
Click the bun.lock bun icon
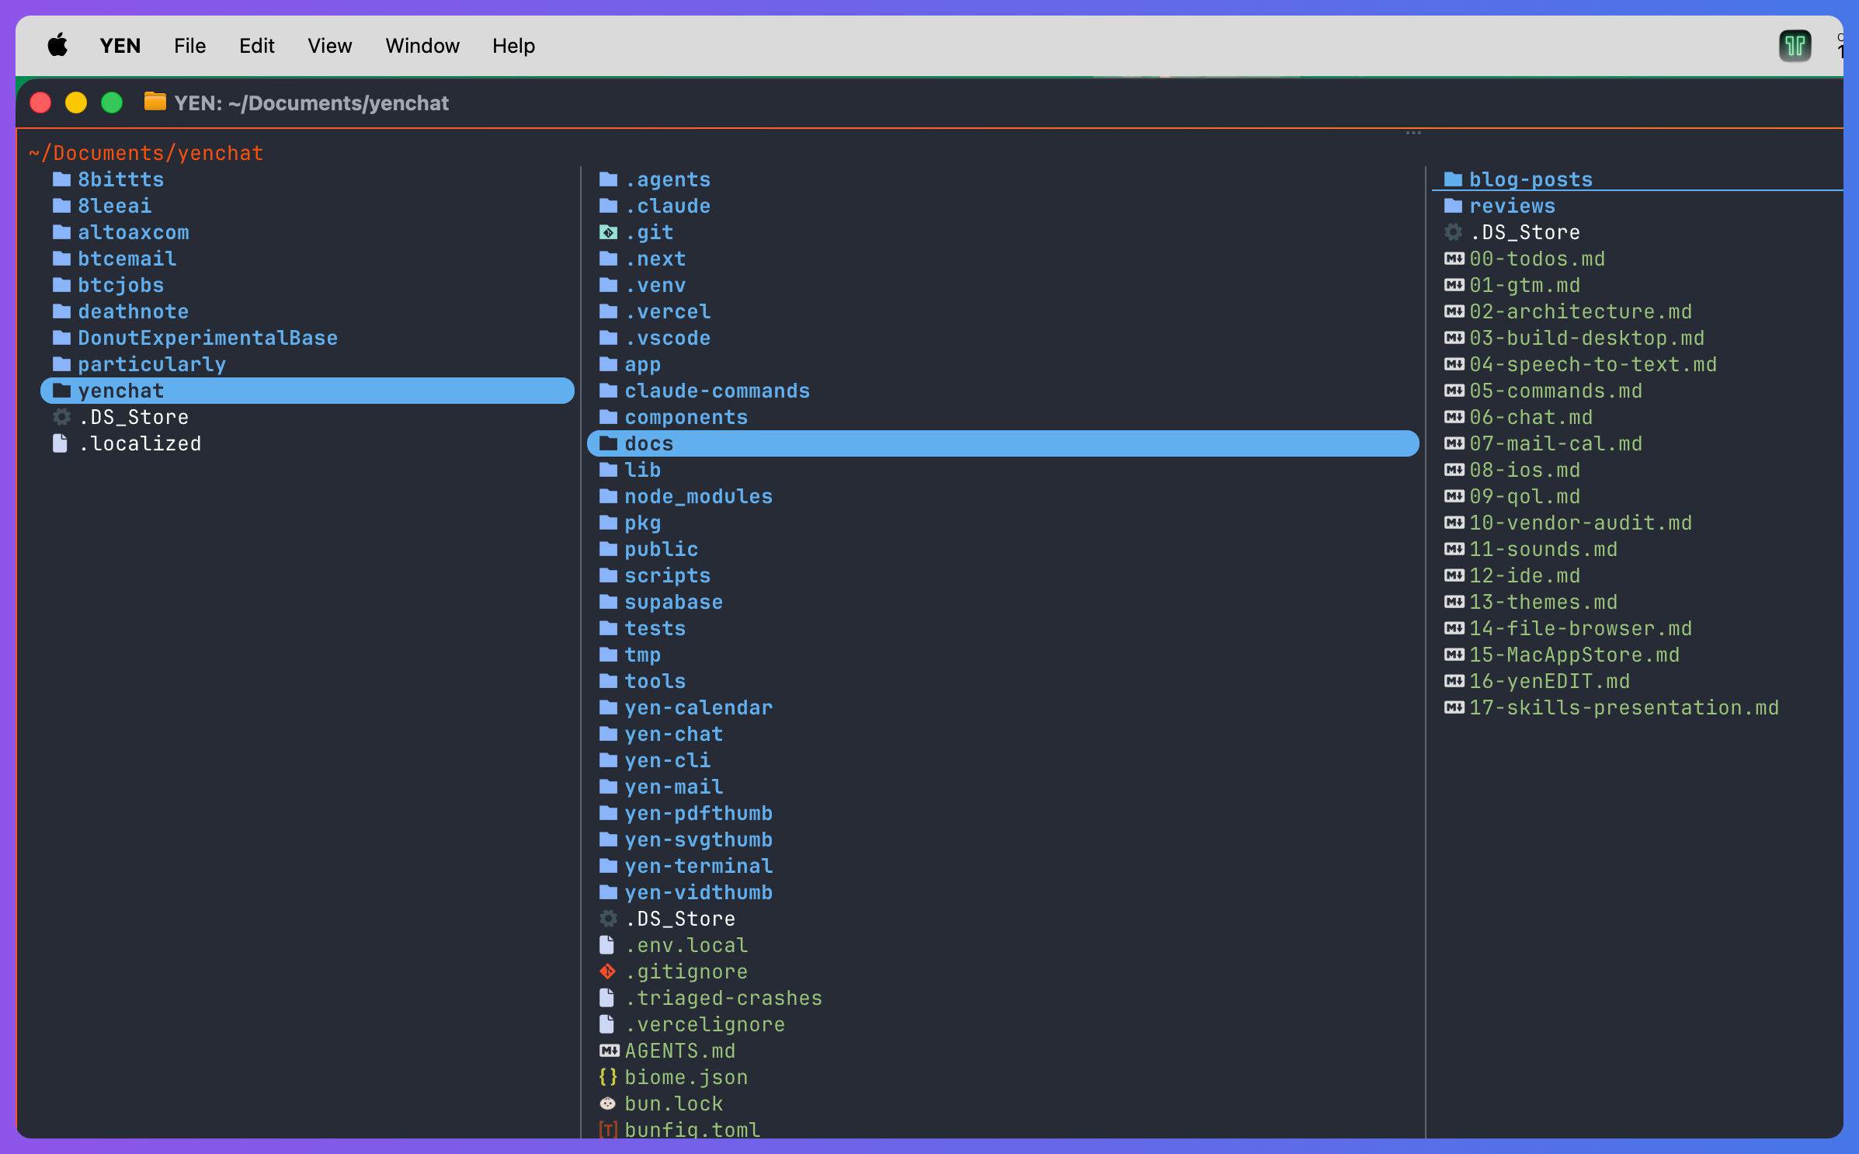click(x=607, y=1104)
